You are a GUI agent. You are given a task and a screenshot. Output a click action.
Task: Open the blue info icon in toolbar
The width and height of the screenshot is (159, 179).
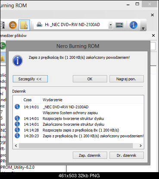(x=134, y=25)
